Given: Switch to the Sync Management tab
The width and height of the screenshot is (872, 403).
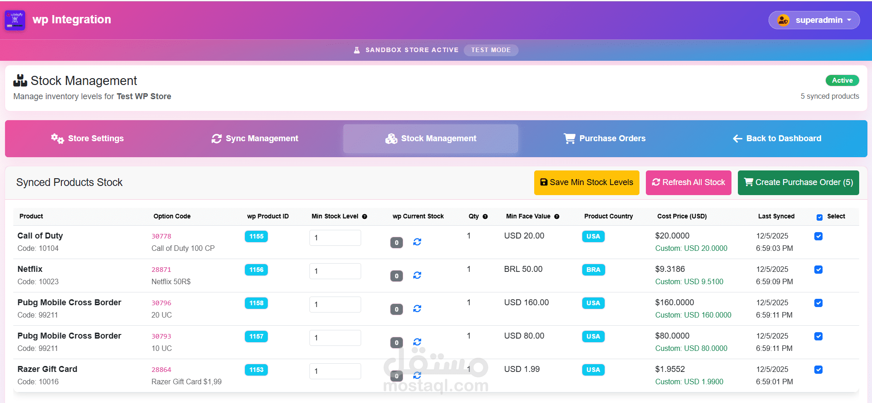Looking at the screenshot, I should point(255,138).
